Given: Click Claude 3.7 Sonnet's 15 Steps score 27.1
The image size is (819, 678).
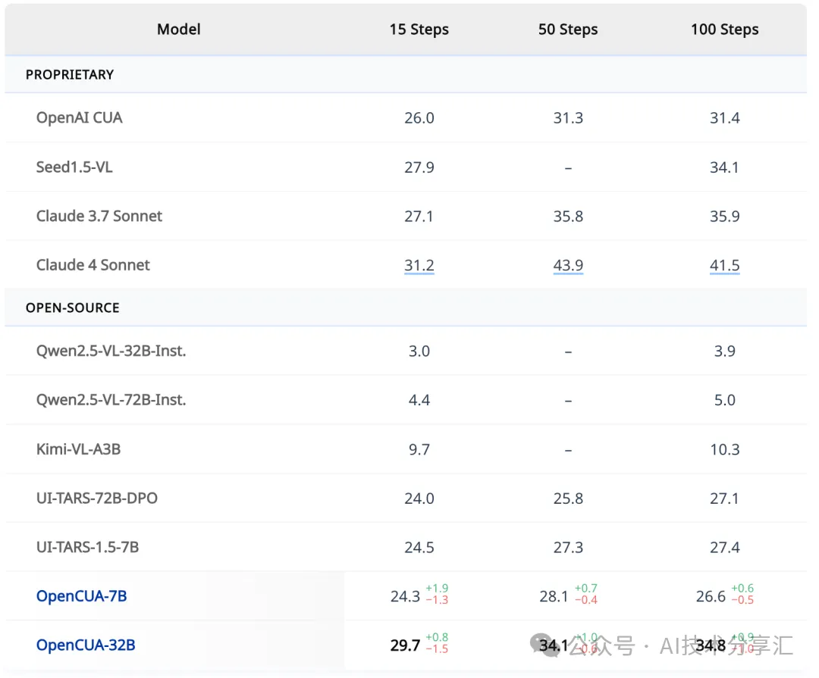Looking at the screenshot, I should point(419,217).
